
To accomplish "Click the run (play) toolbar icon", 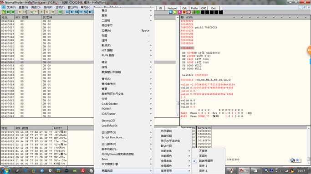I will click(20, 12).
